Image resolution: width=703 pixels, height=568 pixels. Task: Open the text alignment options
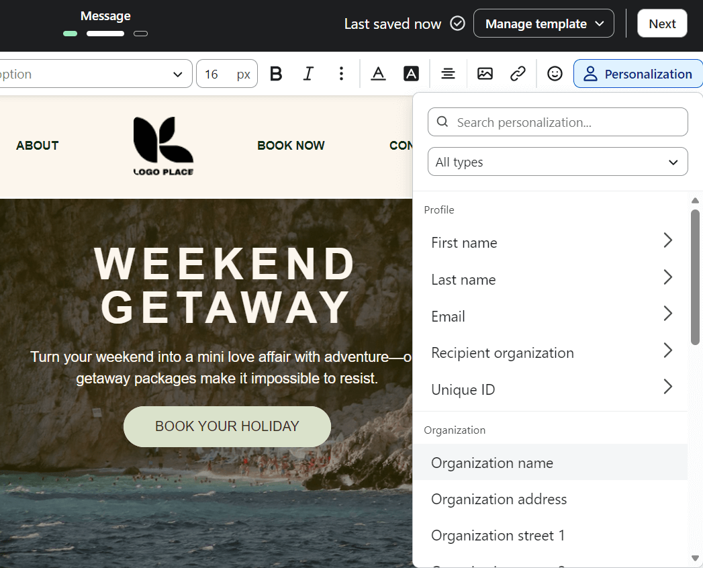(448, 73)
